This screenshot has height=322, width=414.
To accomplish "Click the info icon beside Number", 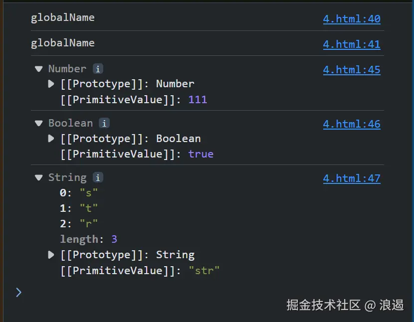I will click(x=98, y=69).
